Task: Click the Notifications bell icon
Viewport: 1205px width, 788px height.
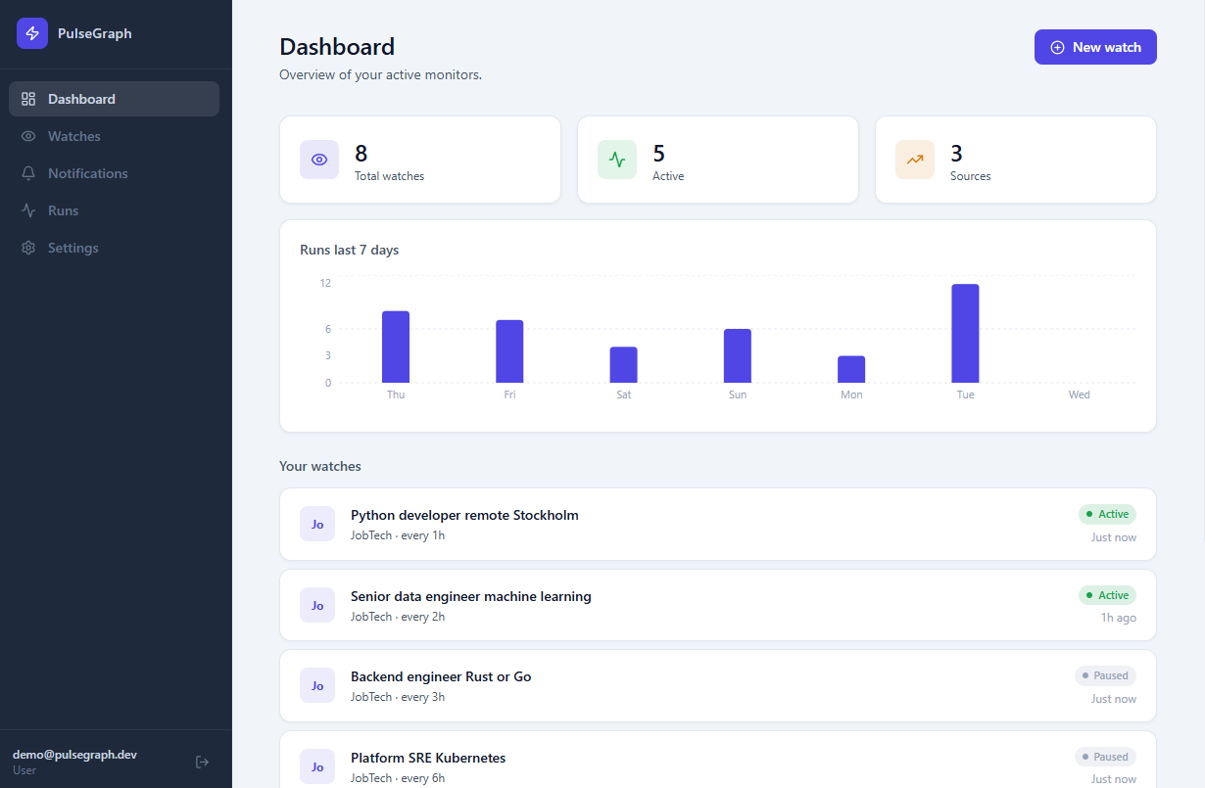Action: click(x=28, y=173)
